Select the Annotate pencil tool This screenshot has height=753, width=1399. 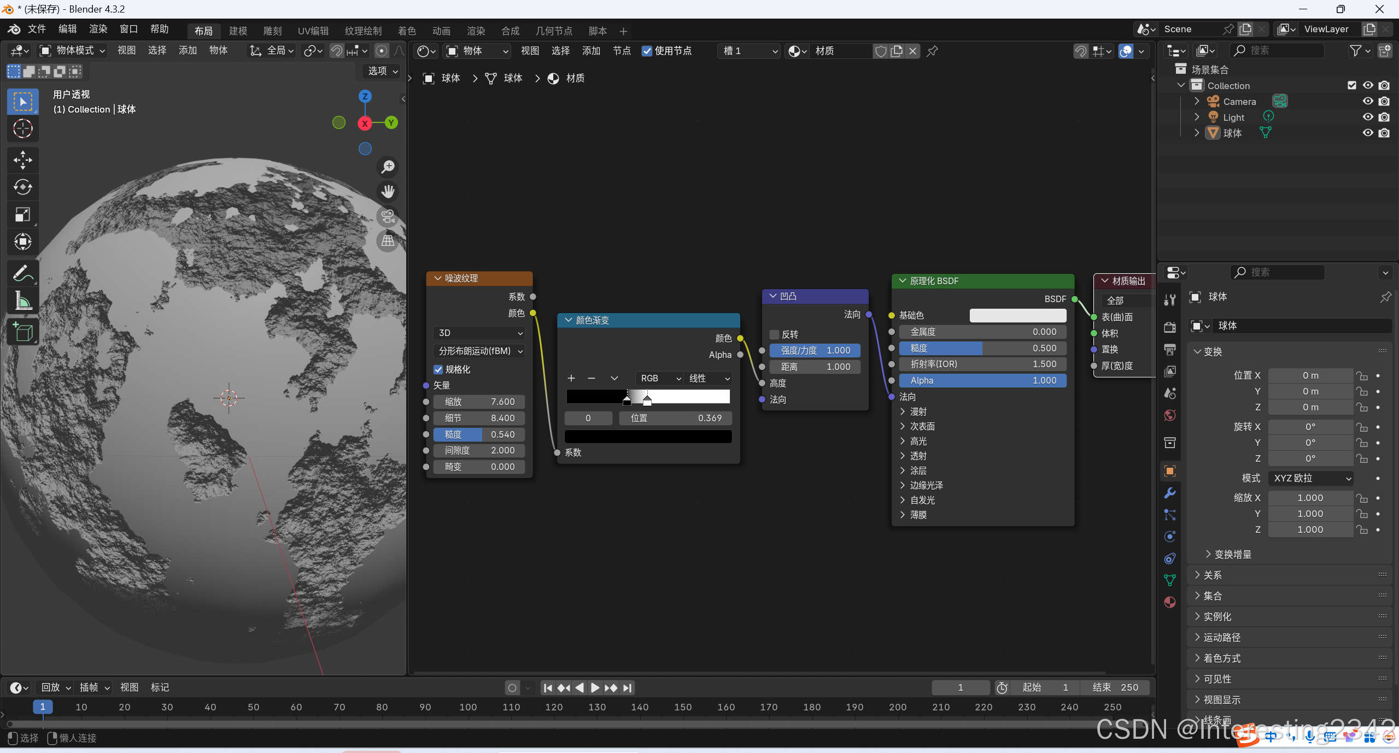(22, 273)
